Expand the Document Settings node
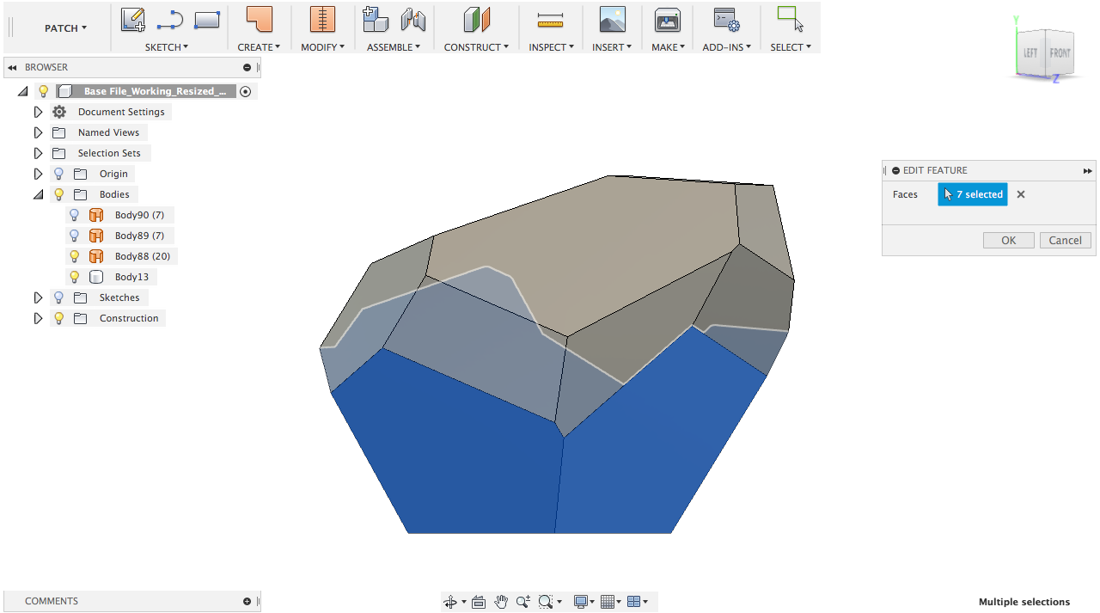The image size is (1100, 613). 38,112
